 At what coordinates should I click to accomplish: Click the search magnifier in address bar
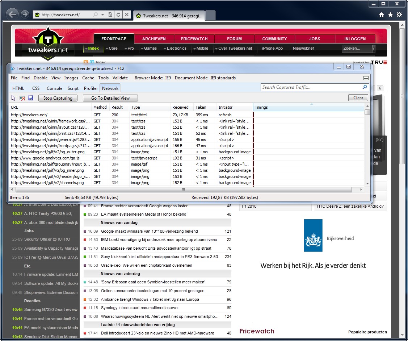click(x=96, y=14)
